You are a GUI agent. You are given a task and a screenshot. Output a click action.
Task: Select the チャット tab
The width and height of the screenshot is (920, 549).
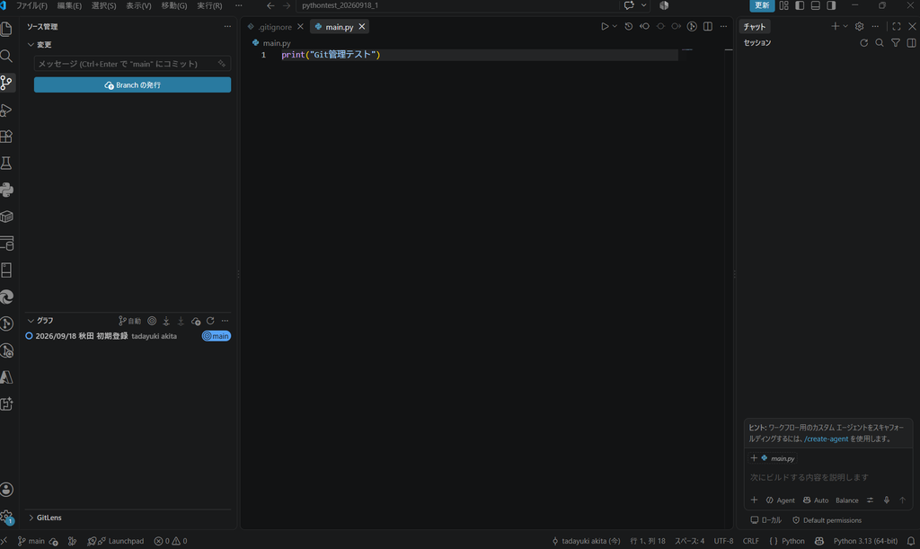[755, 27]
